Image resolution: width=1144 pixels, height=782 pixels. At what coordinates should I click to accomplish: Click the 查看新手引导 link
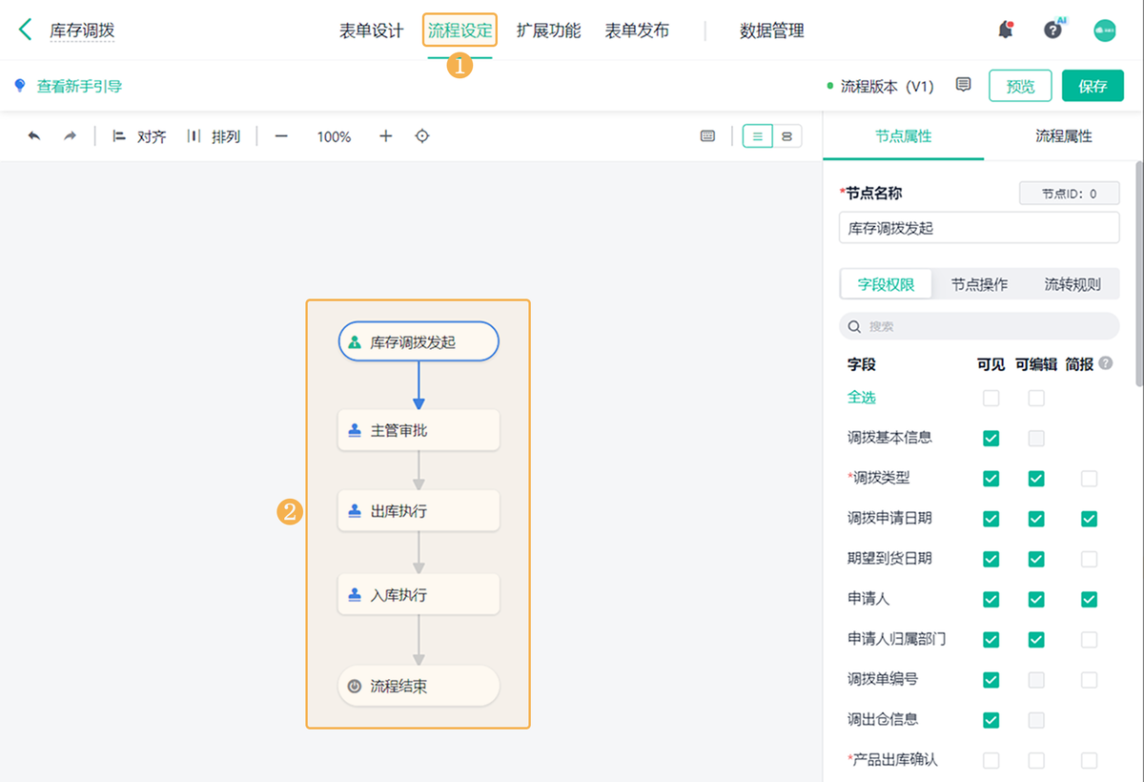(x=79, y=86)
